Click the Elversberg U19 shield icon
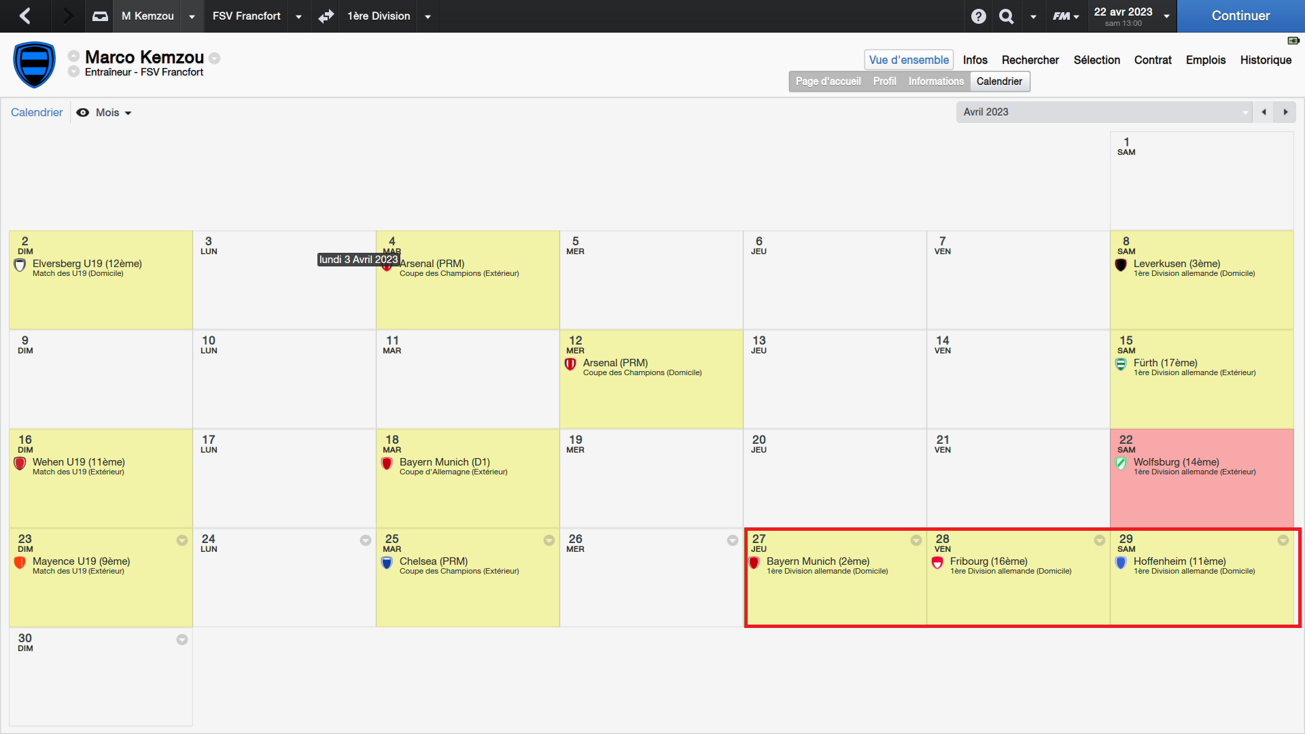The height and width of the screenshot is (734, 1305). pyautogui.click(x=20, y=265)
